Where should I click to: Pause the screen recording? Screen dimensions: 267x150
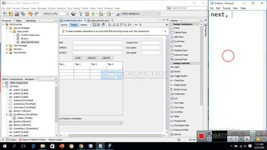tap(209, 139)
